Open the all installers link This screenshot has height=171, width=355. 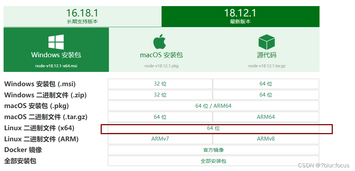214,161
